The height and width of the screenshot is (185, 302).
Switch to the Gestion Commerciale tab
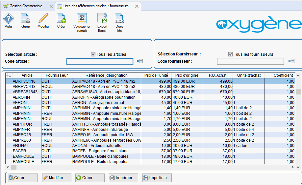[x=26, y=6]
